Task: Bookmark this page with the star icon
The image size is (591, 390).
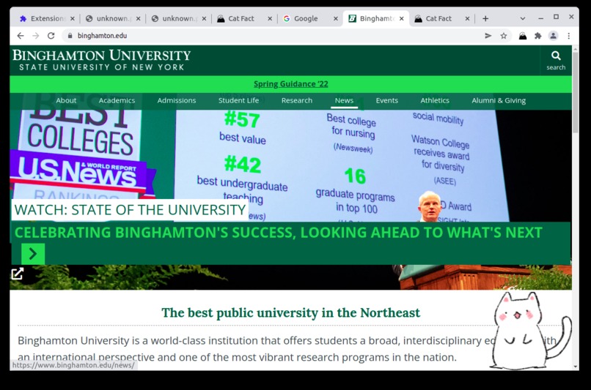Action: (504, 36)
